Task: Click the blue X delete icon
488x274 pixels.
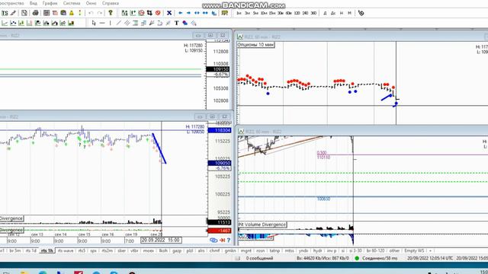Action: (x=169, y=13)
